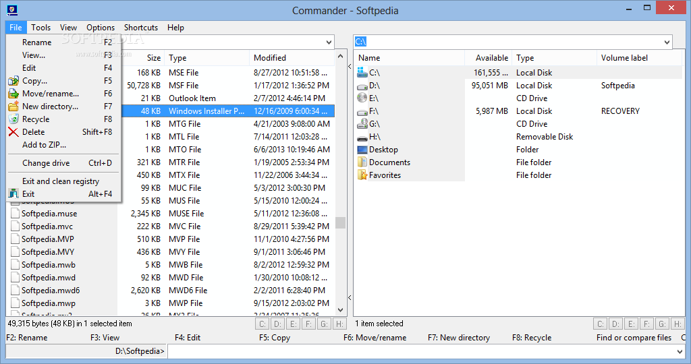
Task: Choose Rename from the File menu
Action: (x=63, y=42)
